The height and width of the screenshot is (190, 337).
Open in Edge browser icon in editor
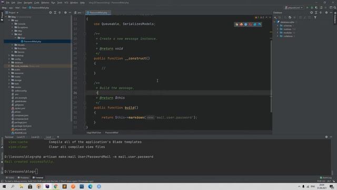click(x=260, y=24)
